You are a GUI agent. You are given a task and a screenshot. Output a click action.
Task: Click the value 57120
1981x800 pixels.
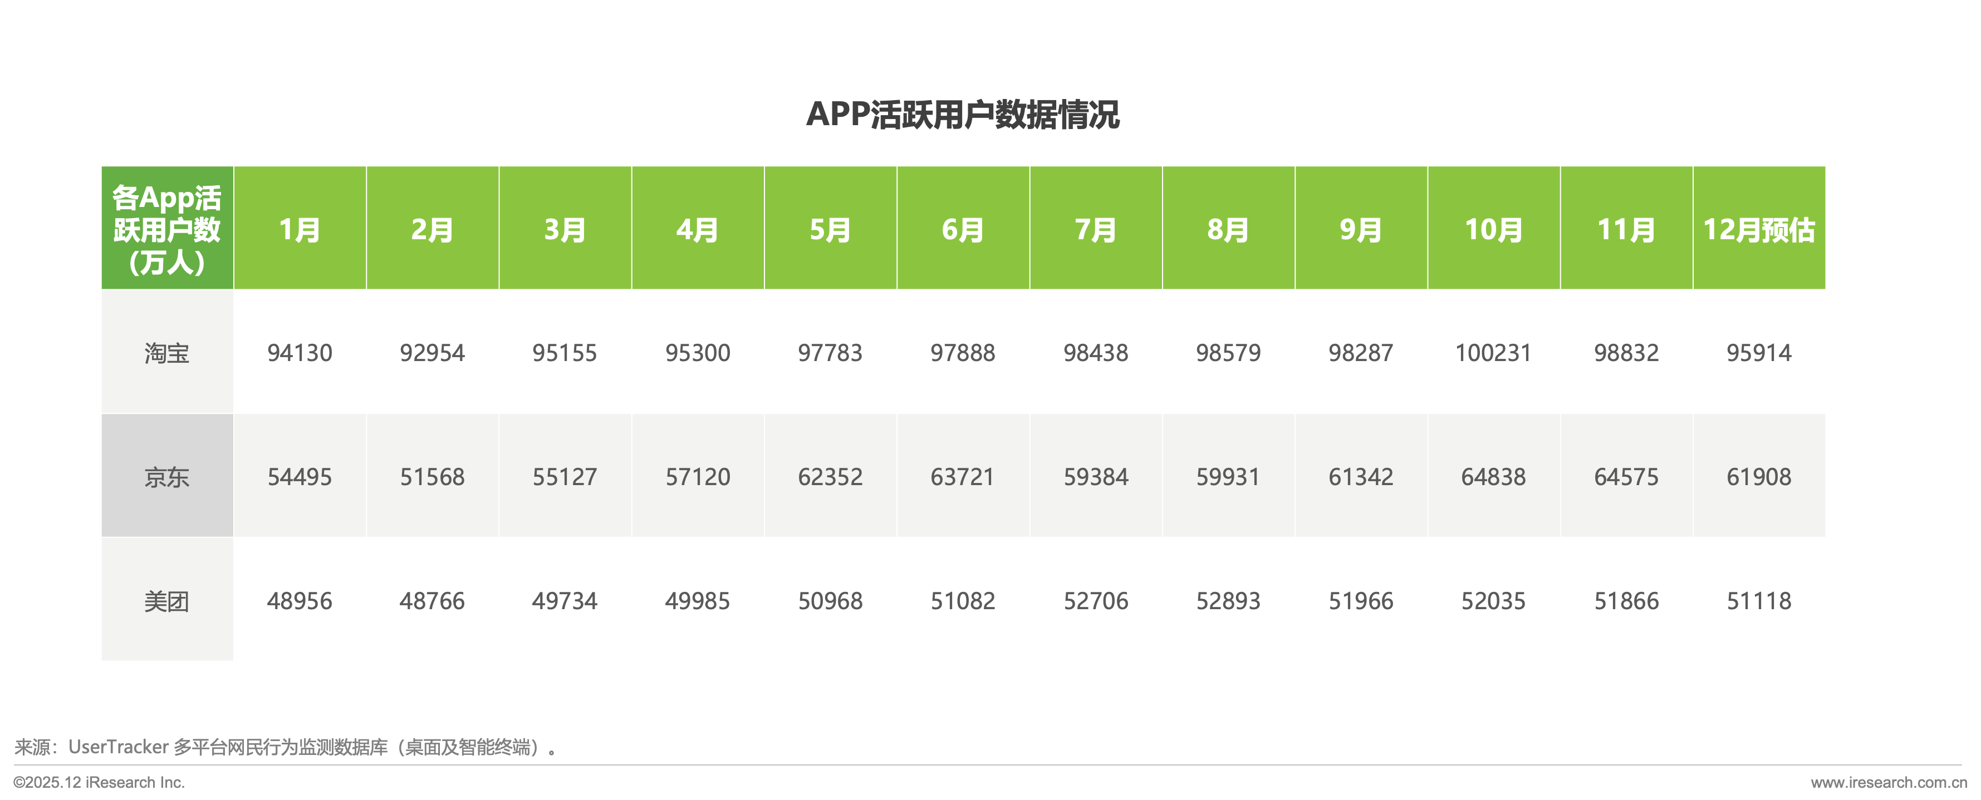click(698, 476)
